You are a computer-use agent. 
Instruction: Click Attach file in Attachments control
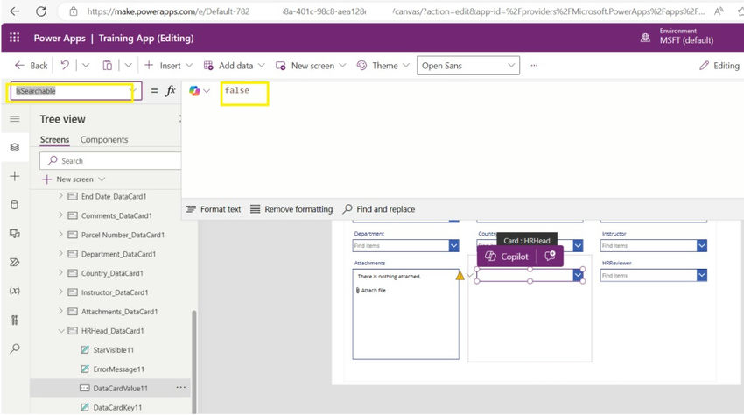(x=370, y=290)
